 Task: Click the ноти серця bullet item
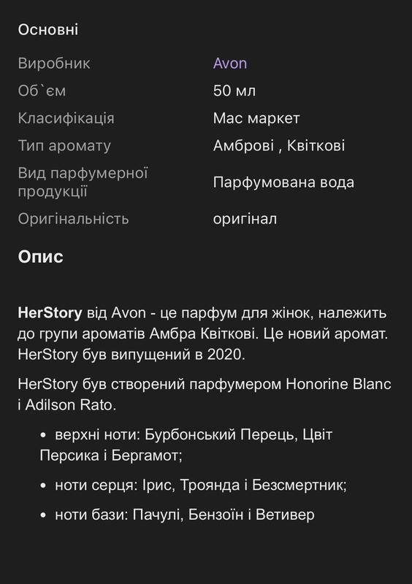point(194,485)
